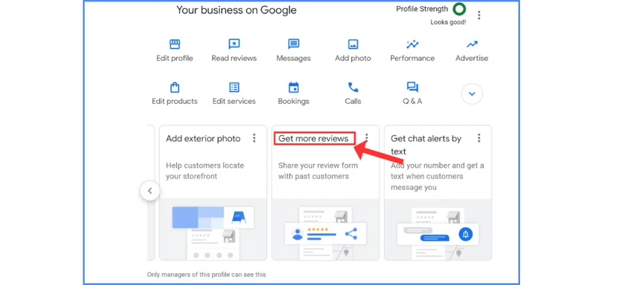639x285 pixels.
Task: Open the Edit profile storefront icon
Action: coord(175,44)
